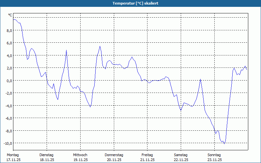Click the date 19.11.25

[x=81, y=160]
